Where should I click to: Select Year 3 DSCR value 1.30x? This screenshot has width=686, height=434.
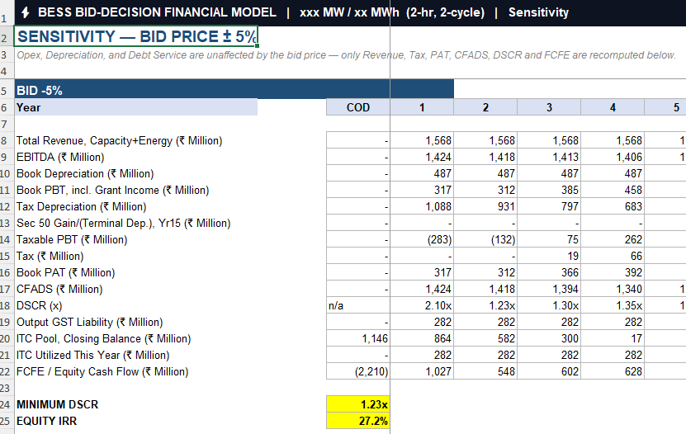549,306
